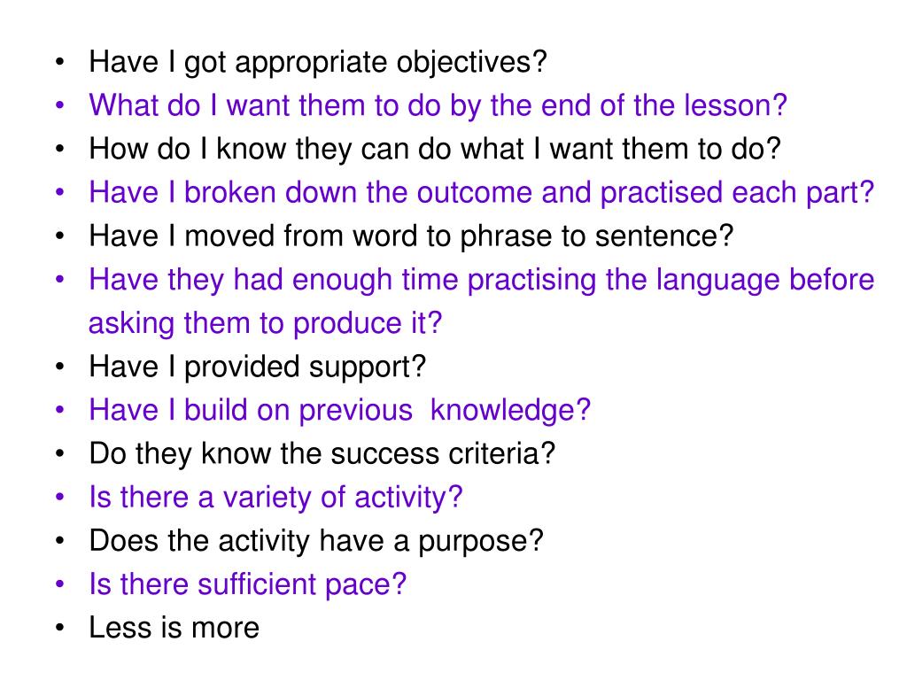Click 'Is there a variety of activity?' text
907x680 pixels.
(276, 498)
